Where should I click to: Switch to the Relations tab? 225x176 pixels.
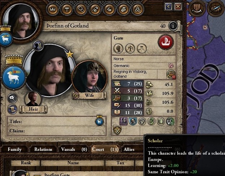tap(43, 149)
